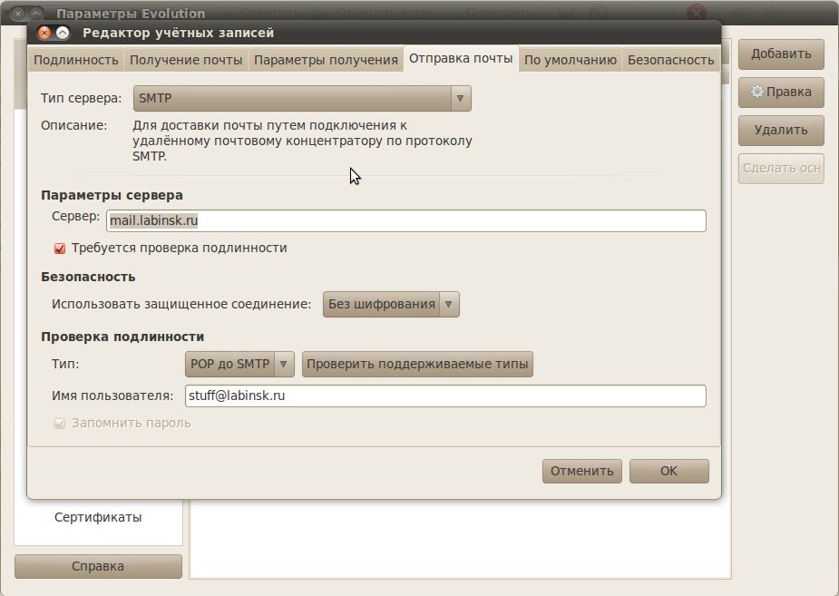
Task: Open the Тип сервера SMTP dropdown
Action: click(x=302, y=99)
